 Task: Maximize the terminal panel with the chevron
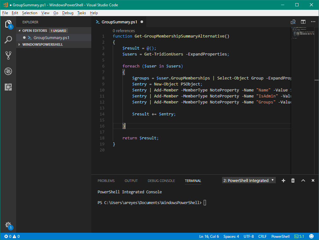(303, 180)
